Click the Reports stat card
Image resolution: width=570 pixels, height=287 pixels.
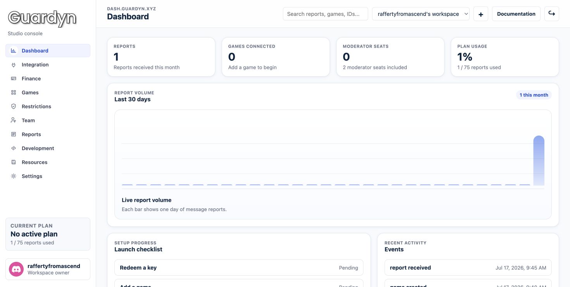161,57
